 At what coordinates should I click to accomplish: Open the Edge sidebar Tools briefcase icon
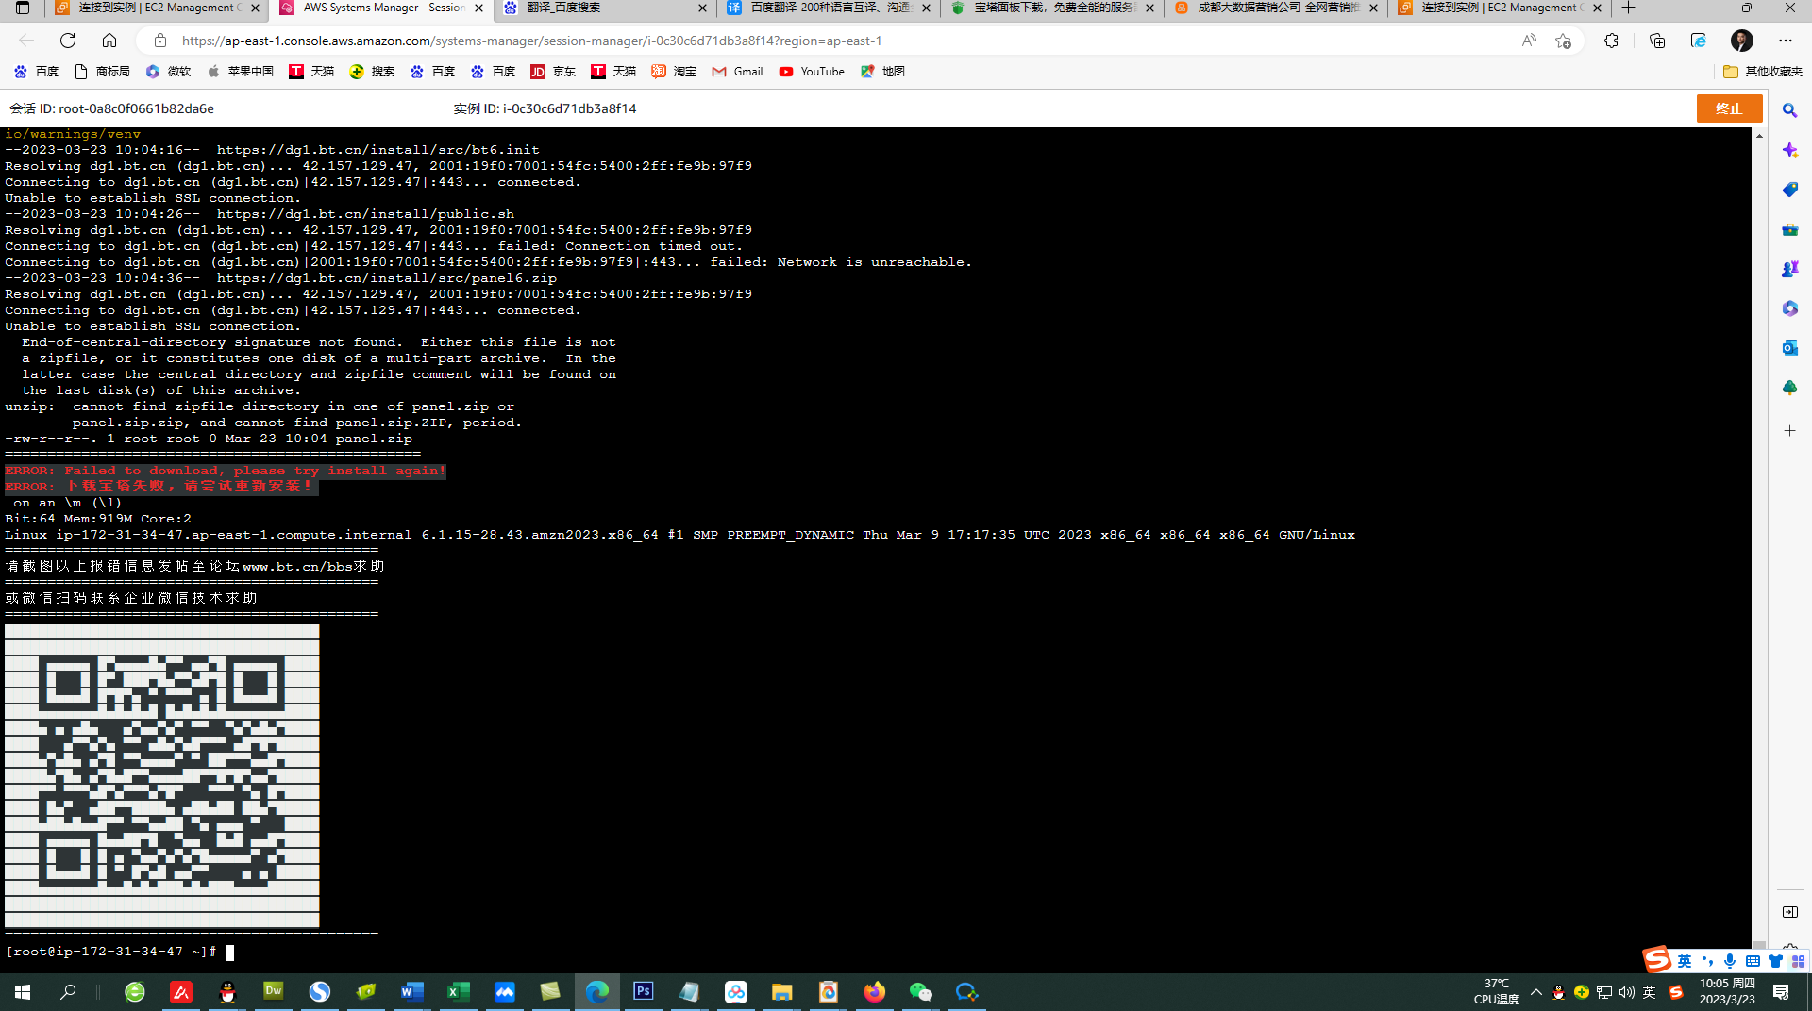pos(1789,229)
